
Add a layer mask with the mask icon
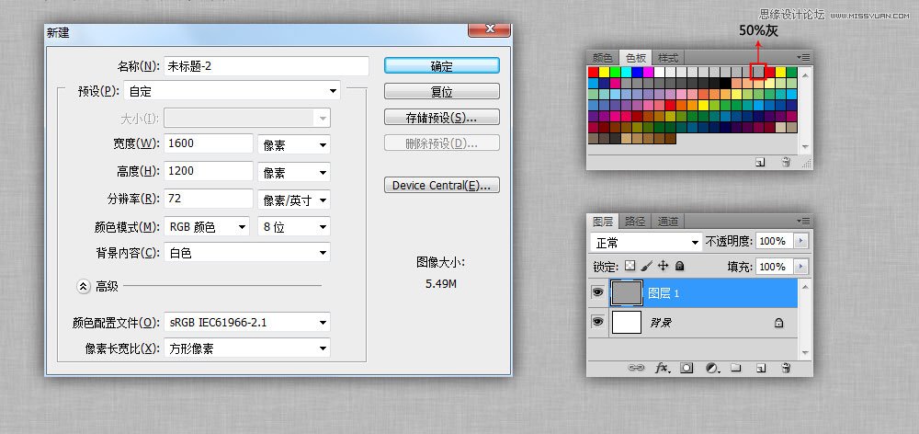tap(686, 368)
